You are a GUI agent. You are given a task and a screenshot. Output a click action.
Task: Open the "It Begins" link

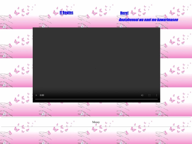(66, 12)
